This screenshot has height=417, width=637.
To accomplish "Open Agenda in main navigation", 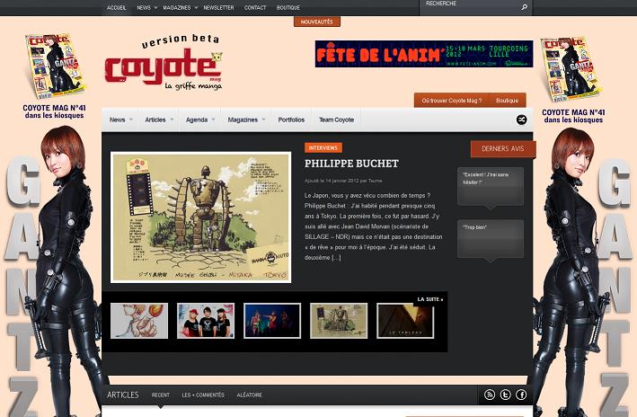I will point(197,120).
